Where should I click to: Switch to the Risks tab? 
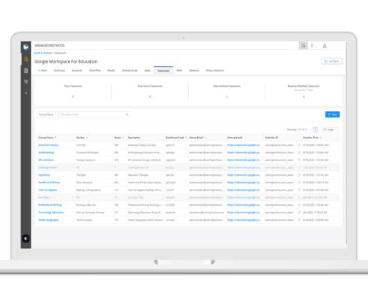pyautogui.click(x=179, y=70)
